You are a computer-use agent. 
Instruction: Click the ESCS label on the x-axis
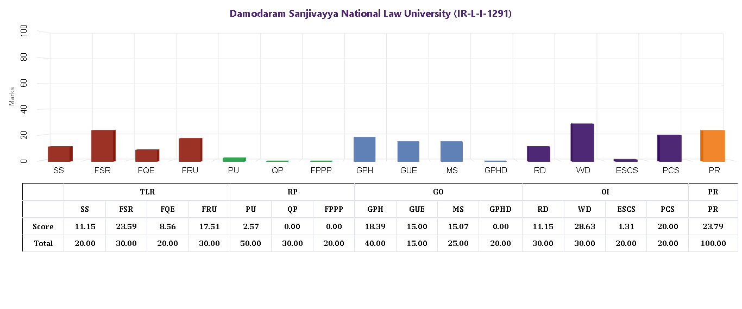(626, 171)
